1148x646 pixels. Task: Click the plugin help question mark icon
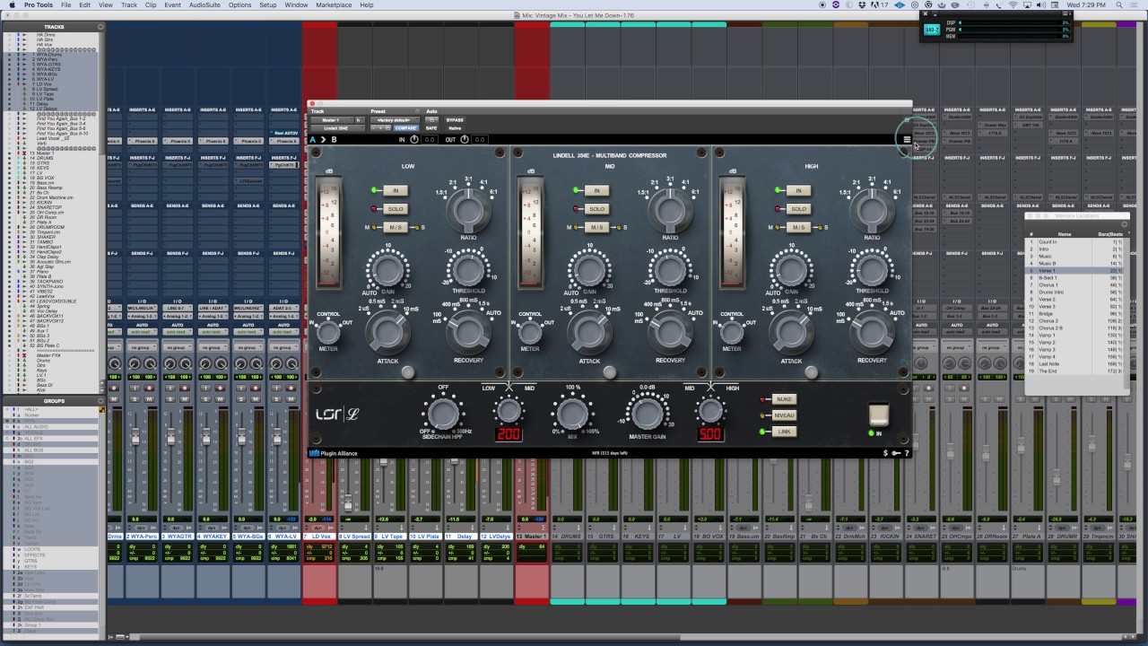[907, 453]
